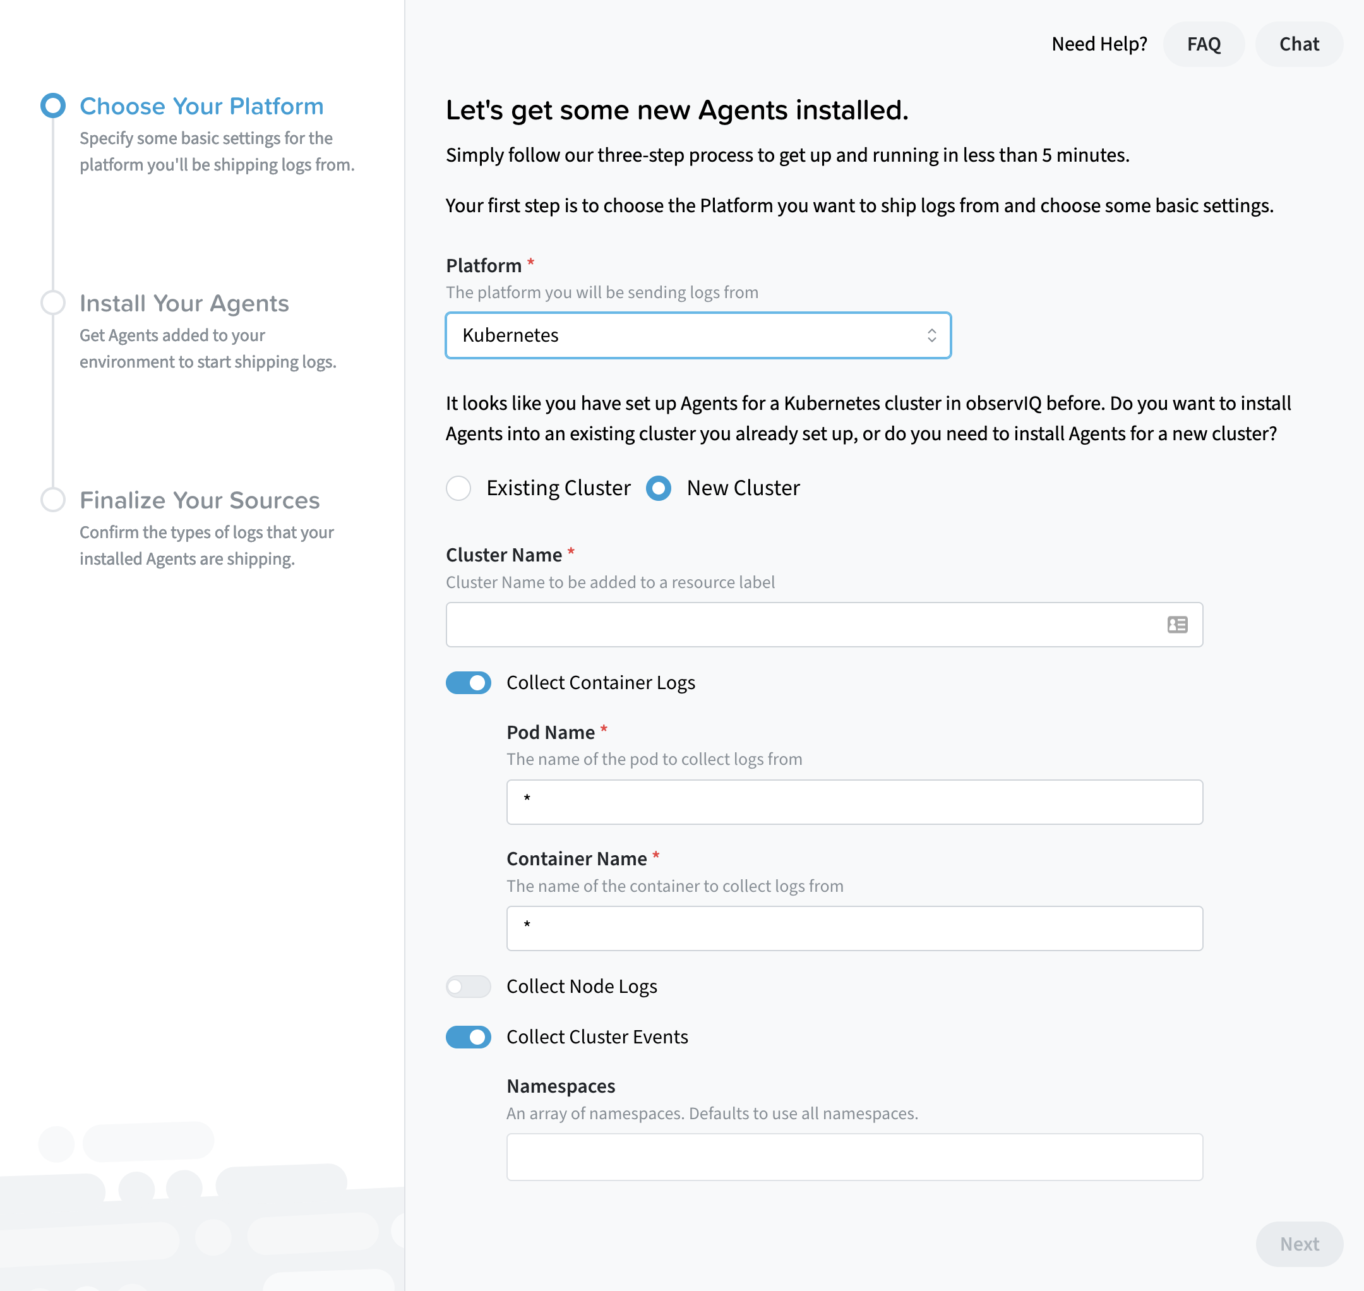Go to Install Your Agents step title
The image size is (1364, 1291).
184,303
